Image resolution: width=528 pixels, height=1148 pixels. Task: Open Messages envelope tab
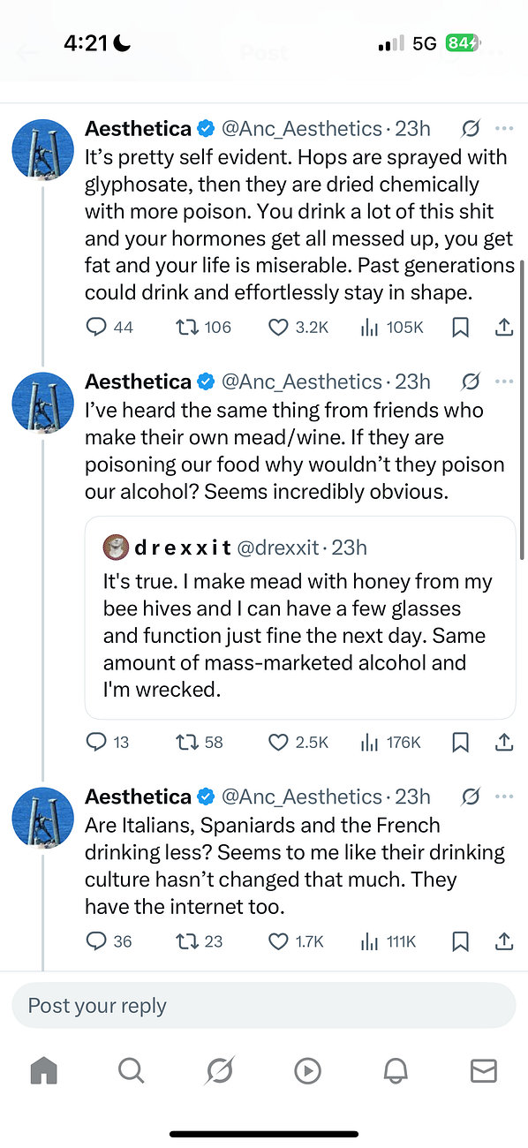pyautogui.click(x=483, y=1071)
